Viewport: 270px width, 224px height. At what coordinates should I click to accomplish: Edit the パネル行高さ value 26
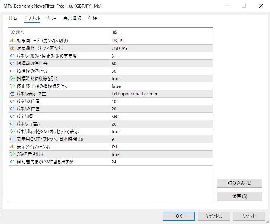click(161, 124)
